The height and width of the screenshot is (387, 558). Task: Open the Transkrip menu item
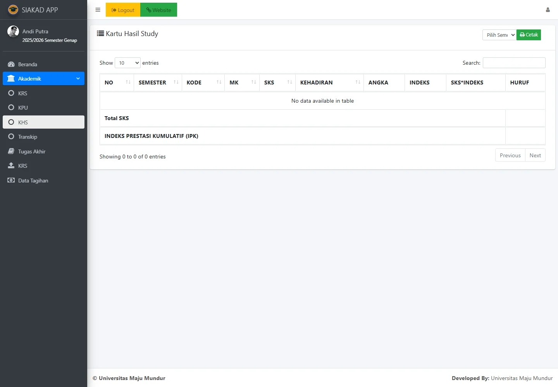click(28, 137)
